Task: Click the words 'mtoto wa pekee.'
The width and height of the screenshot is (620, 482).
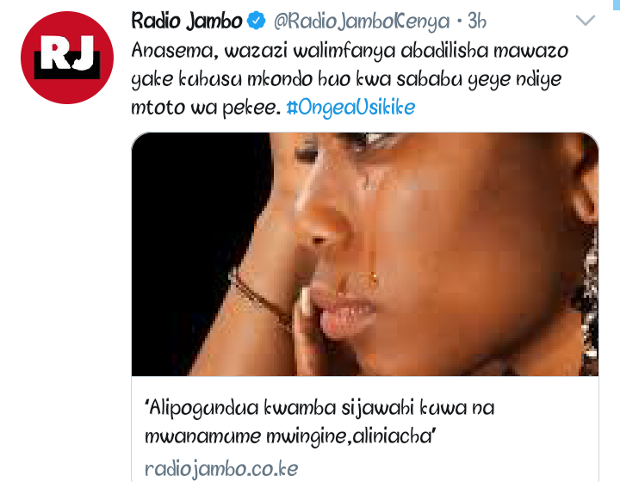Action: point(206,108)
